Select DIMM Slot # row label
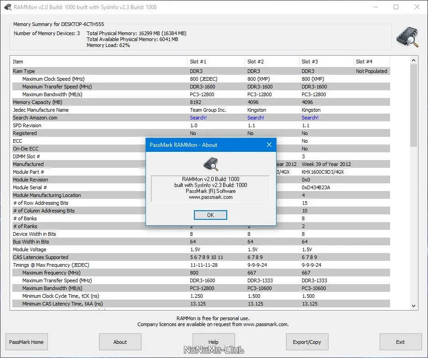This screenshot has height=358, width=428. (x=26, y=156)
